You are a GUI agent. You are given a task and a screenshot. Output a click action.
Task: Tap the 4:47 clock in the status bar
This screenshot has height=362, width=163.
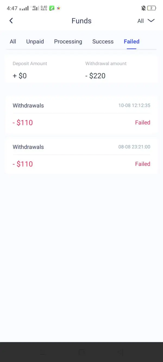tap(12, 8)
